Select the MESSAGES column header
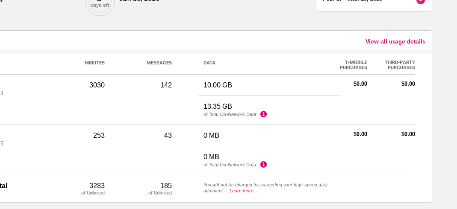This screenshot has height=209, width=457. coord(159,63)
